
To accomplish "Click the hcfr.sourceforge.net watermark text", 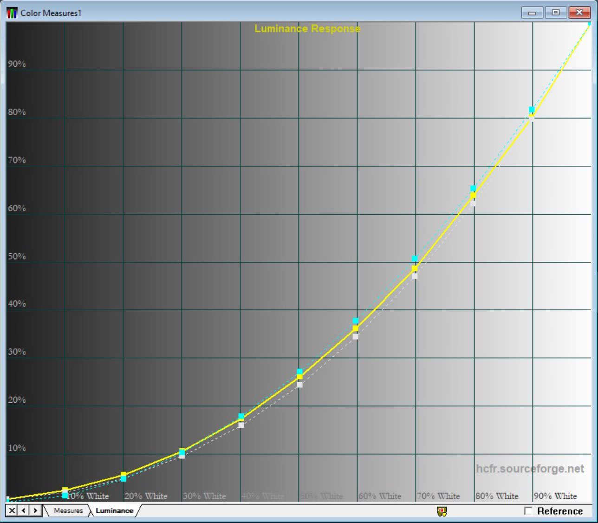I will (x=530, y=469).
